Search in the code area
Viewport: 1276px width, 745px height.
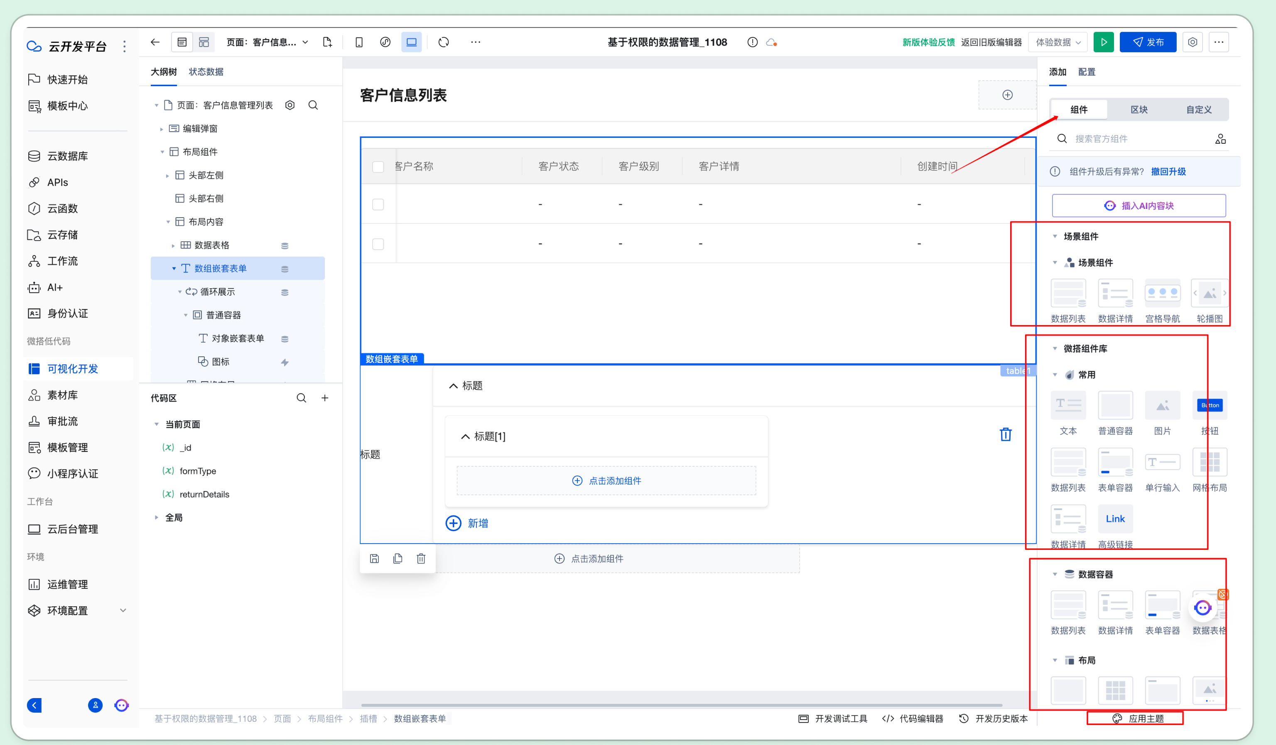[x=301, y=398]
